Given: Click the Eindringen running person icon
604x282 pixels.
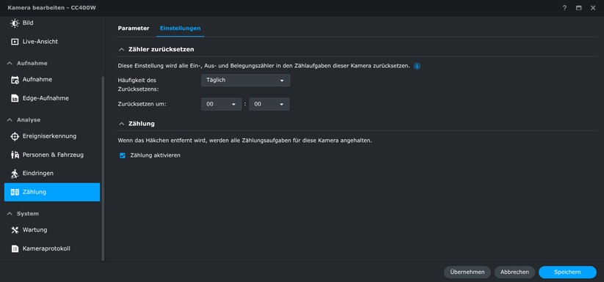Looking at the screenshot, I should [x=15, y=174].
